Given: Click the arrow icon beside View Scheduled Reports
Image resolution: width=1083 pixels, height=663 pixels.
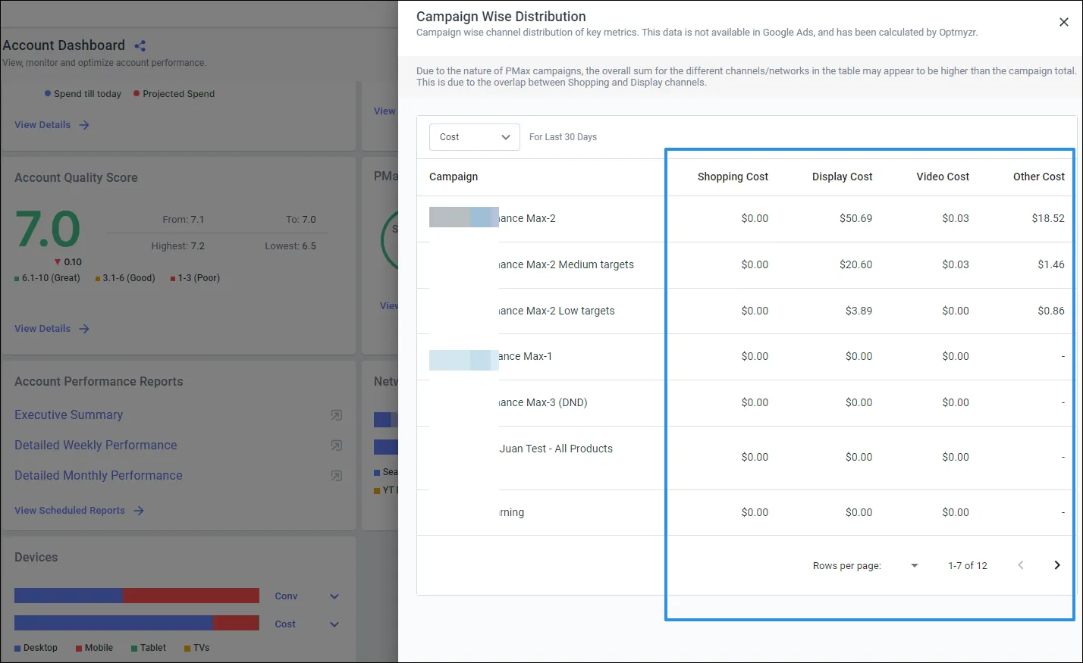Looking at the screenshot, I should [139, 511].
